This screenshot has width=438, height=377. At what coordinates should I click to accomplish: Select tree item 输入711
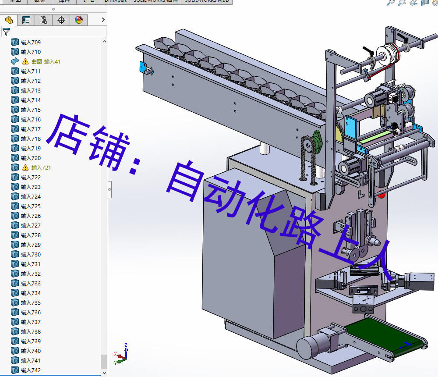[31, 71]
